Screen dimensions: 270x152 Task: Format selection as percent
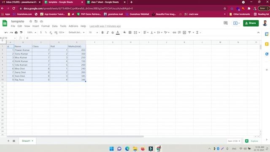click(x=46, y=33)
